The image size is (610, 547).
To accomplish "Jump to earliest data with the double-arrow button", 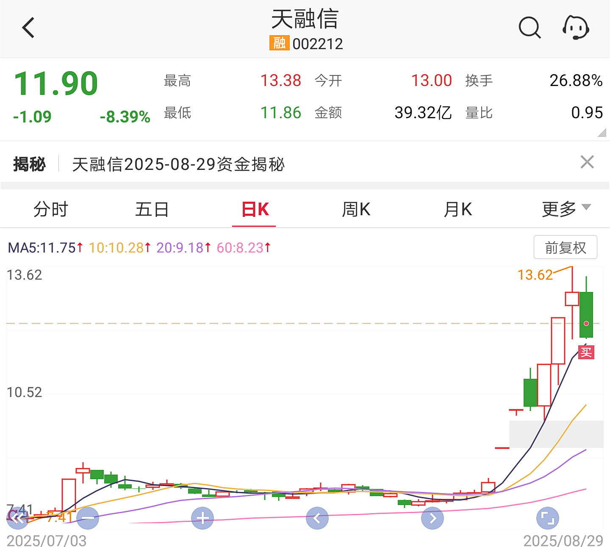I will pos(17,518).
